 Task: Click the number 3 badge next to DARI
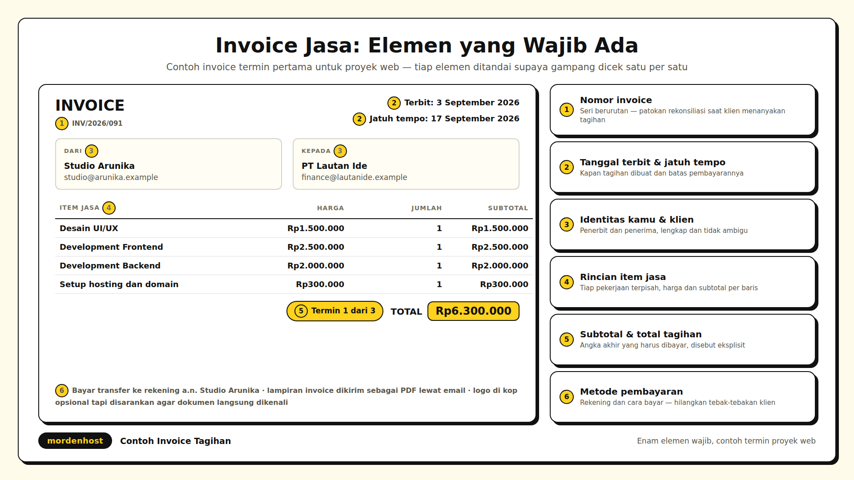tap(92, 151)
